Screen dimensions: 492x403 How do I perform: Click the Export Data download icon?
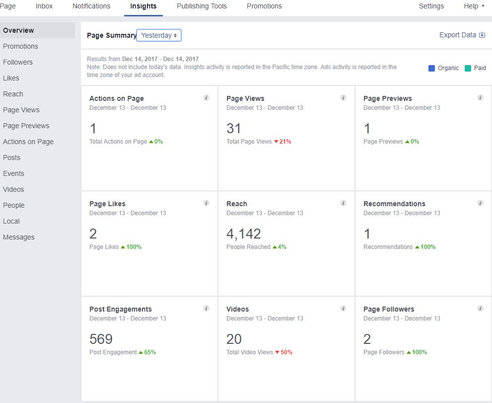[482, 35]
